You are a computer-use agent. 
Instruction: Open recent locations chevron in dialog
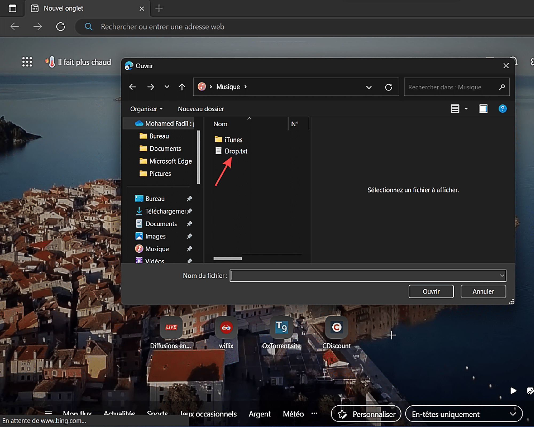(x=167, y=87)
